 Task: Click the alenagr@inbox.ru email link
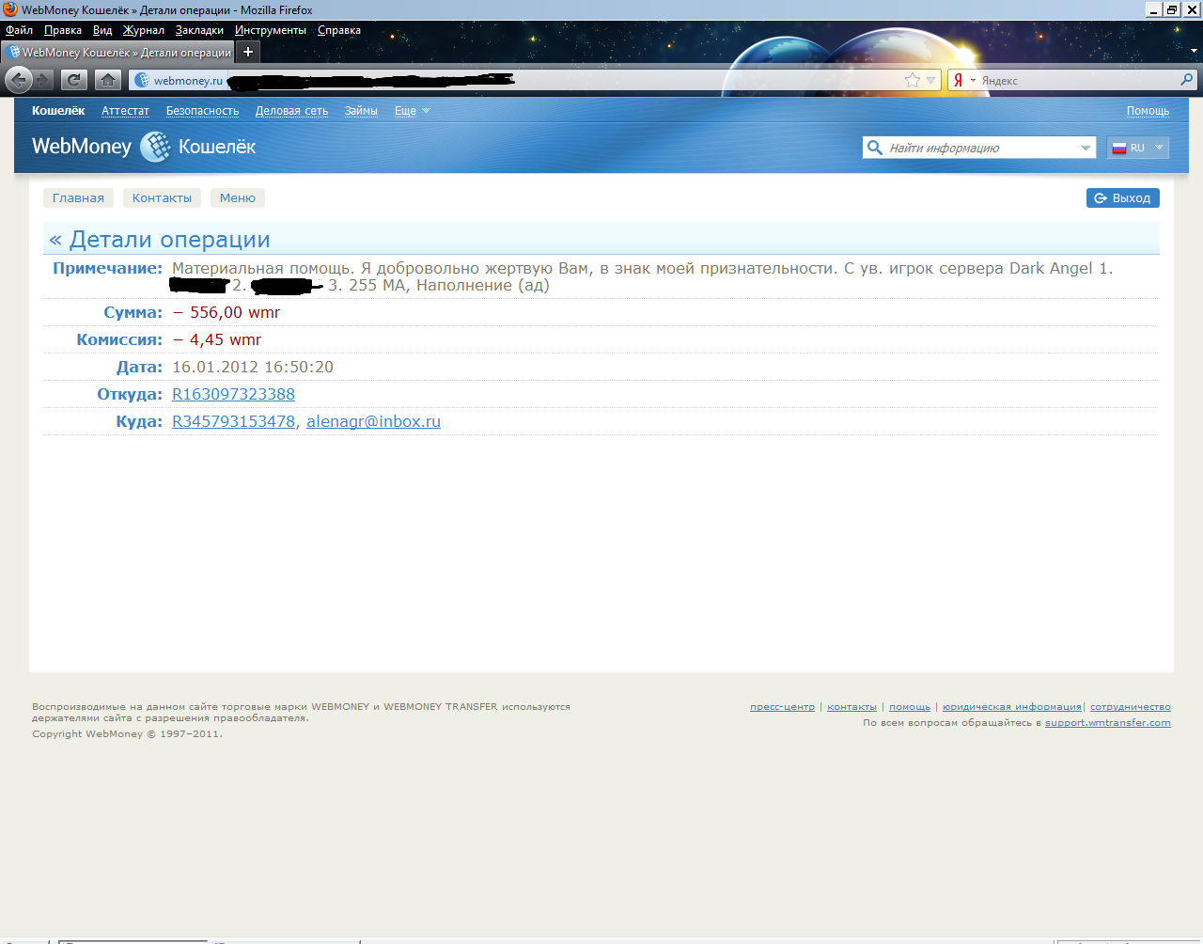click(373, 421)
